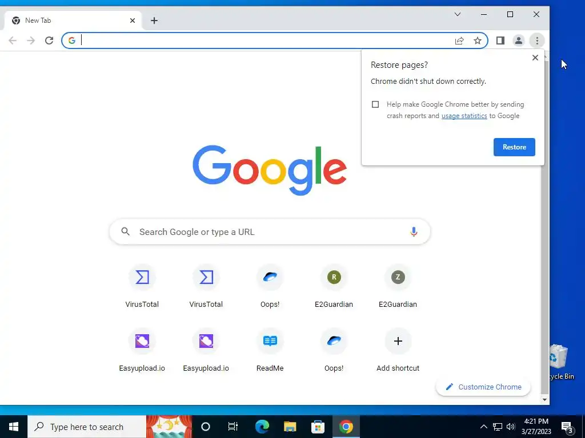Open the top-row Oops! shortcut
This screenshot has height=438, width=585.
(270, 287)
